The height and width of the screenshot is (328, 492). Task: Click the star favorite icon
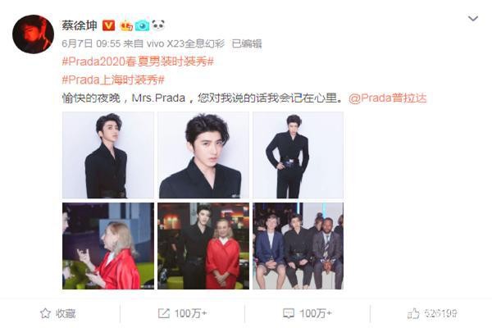point(45,313)
